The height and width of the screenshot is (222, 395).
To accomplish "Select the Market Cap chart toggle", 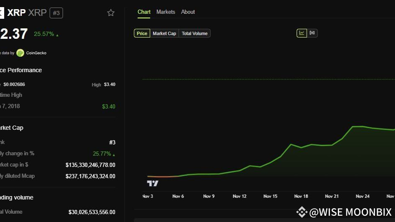I will pos(164,33).
